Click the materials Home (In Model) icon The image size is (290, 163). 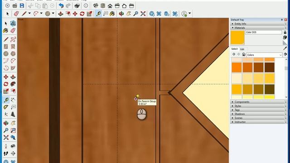coord(244,54)
